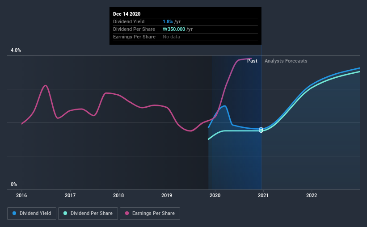Click the 2016 x-axis label
The image size is (367, 227).
tap(21, 195)
